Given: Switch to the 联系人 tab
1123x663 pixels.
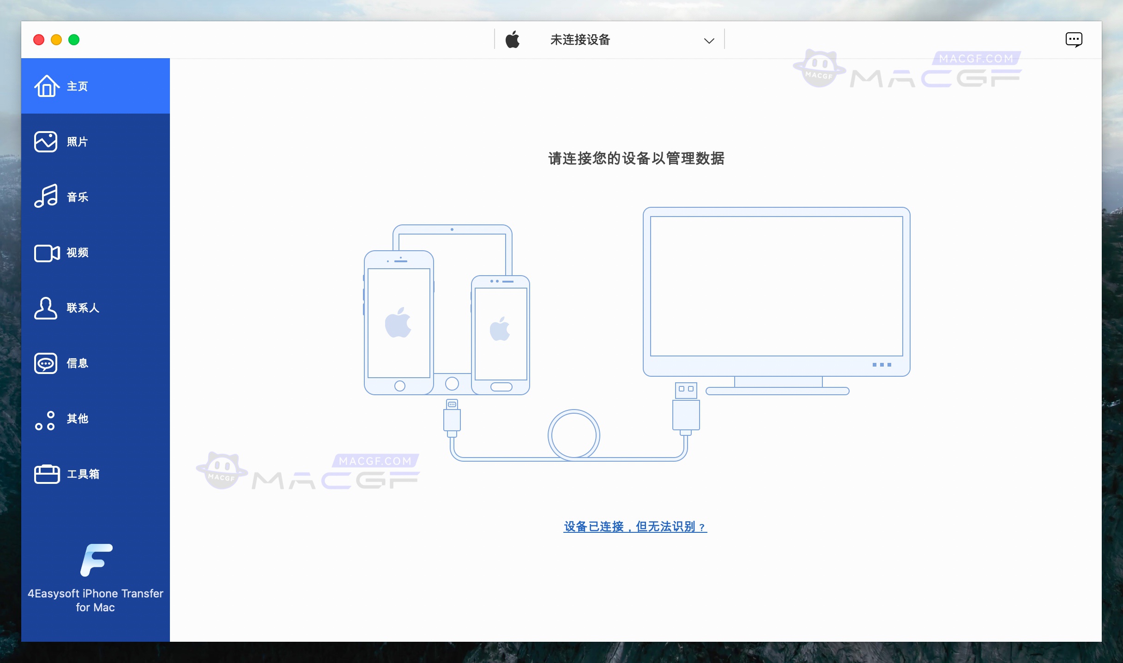Looking at the screenshot, I should 82,308.
